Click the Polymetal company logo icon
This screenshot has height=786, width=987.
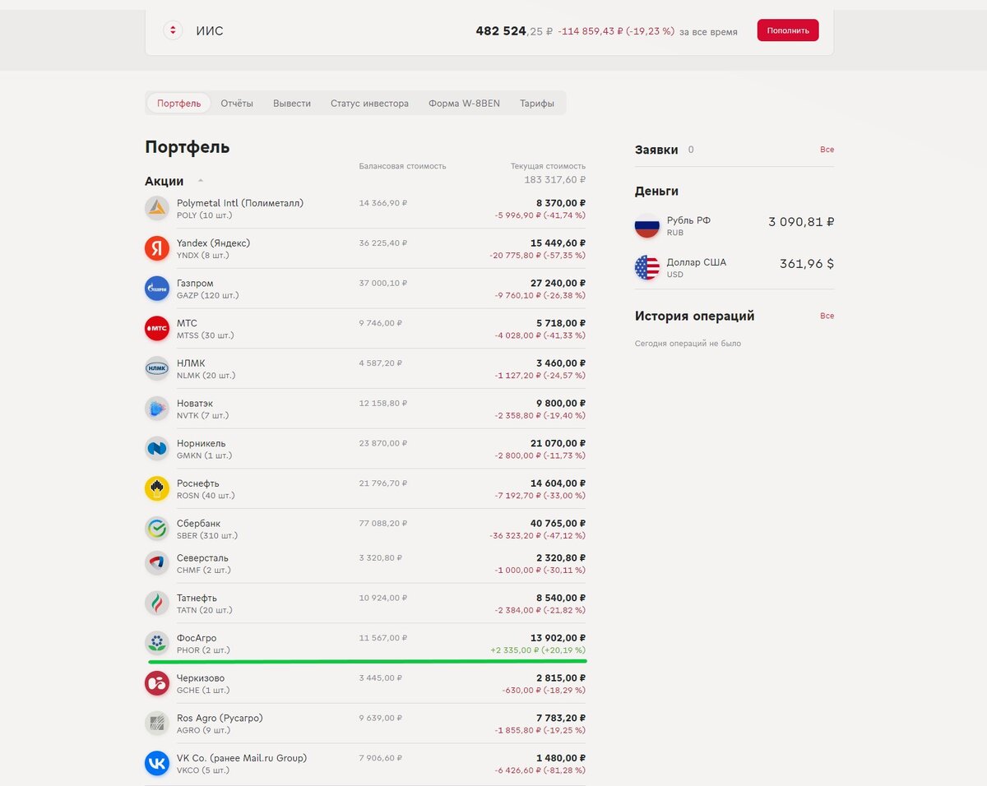point(157,208)
